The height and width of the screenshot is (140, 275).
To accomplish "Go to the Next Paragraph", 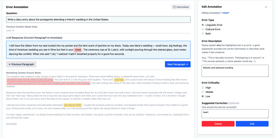I will (178, 64).
